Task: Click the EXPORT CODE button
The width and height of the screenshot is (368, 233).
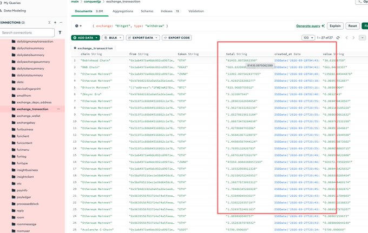Action: tap(177, 38)
